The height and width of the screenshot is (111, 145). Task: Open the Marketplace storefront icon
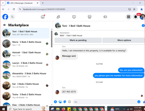[90, 17]
